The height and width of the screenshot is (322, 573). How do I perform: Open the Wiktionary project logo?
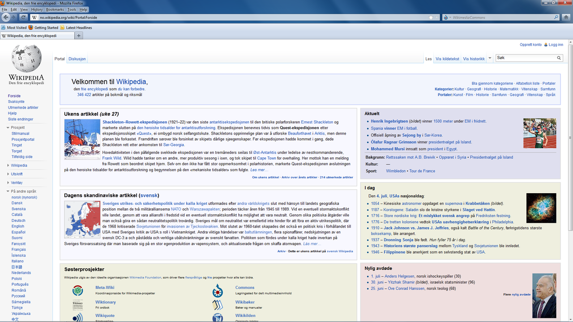tap(77, 305)
